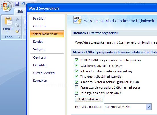Open the Office Button menu

(6, 6)
